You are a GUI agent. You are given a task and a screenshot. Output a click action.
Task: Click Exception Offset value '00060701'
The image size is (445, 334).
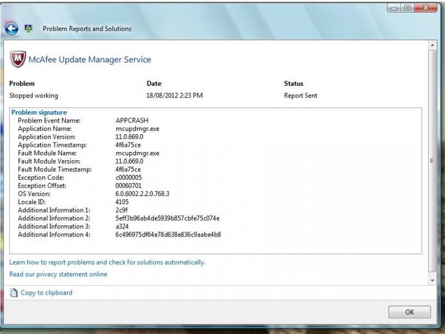click(128, 186)
